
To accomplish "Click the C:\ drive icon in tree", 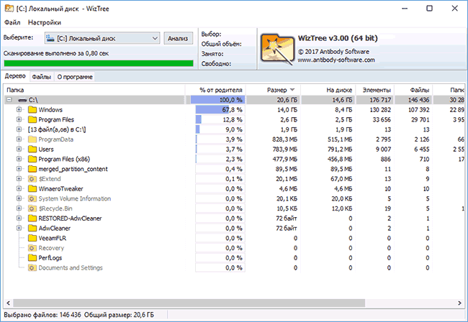I will coord(22,100).
